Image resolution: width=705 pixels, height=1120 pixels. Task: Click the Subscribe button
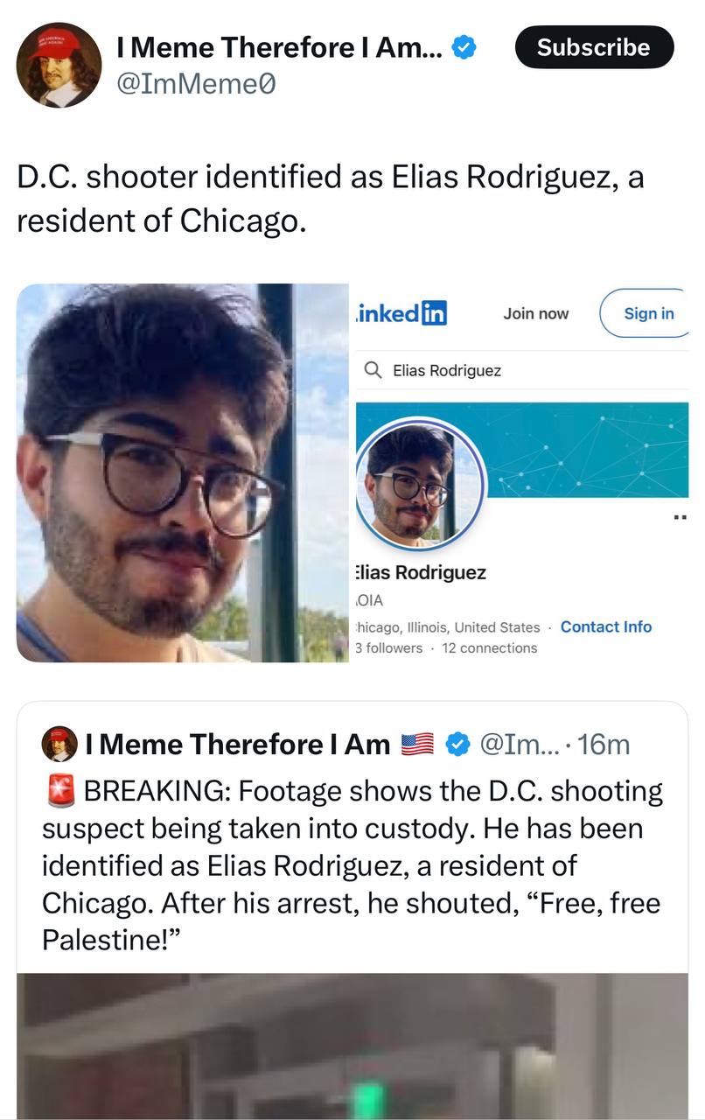click(594, 47)
